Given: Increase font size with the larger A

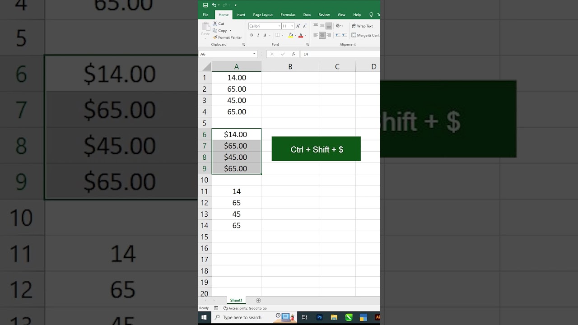Looking at the screenshot, I should (298, 26).
